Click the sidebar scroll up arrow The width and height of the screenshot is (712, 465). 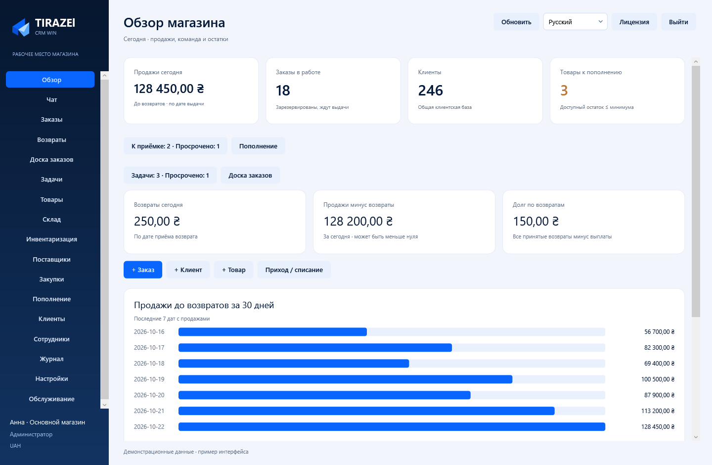pyautogui.click(x=104, y=75)
